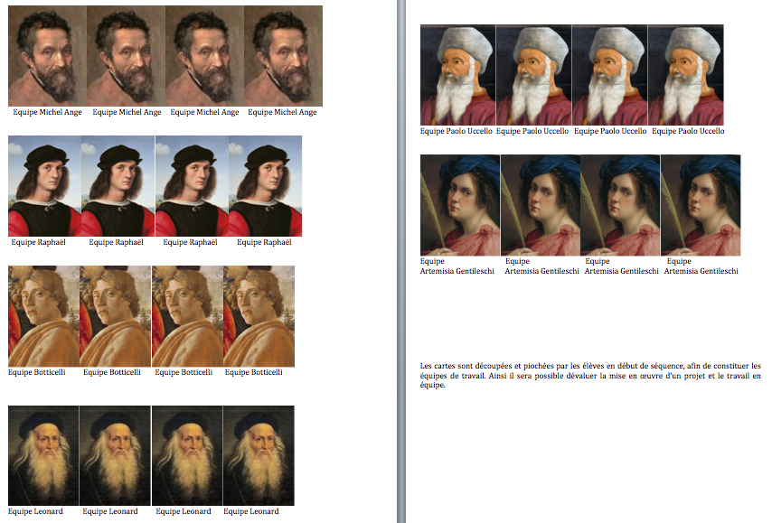Select the third Raphaël portrait from left
The width and height of the screenshot is (772, 523).
pos(192,186)
